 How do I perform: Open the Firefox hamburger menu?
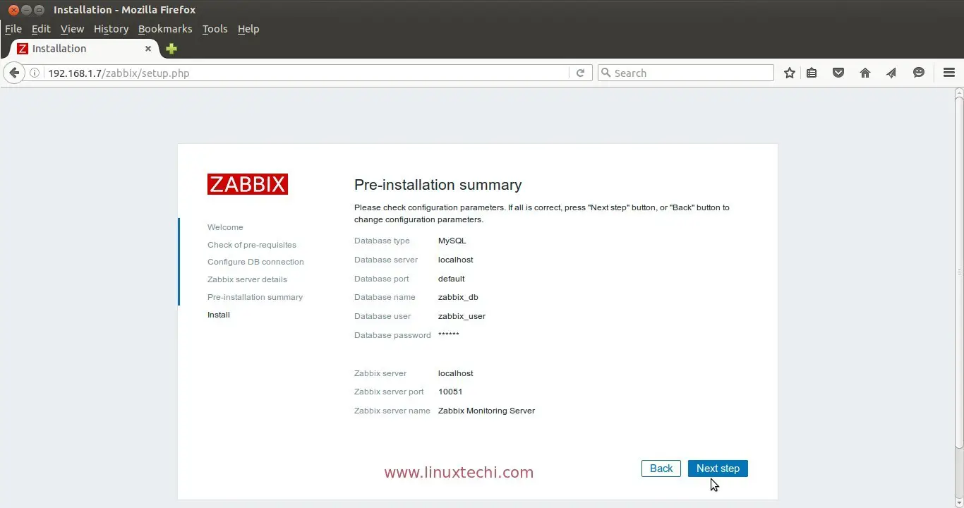click(949, 73)
